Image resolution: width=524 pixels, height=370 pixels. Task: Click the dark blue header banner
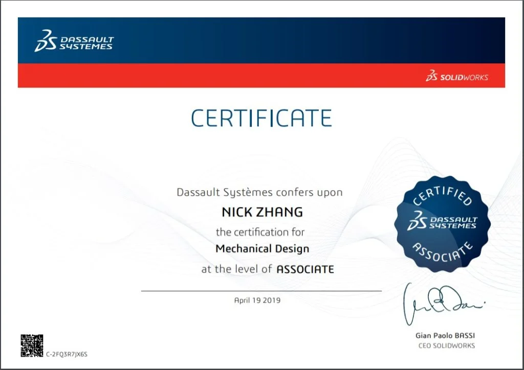[307, 40]
